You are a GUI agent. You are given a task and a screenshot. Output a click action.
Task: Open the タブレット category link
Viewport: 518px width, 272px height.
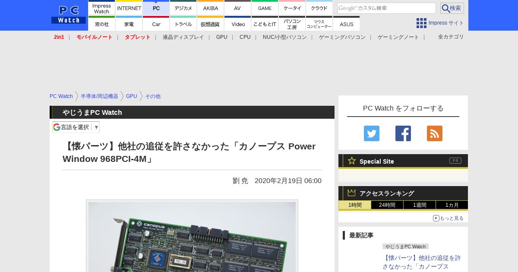click(138, 37)
